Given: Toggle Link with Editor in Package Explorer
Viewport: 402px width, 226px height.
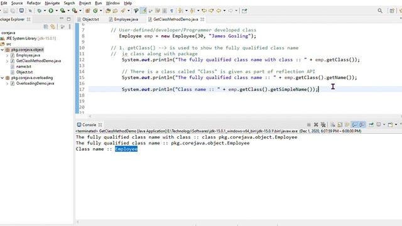Looking at the screenshot, I should point(53,26).
